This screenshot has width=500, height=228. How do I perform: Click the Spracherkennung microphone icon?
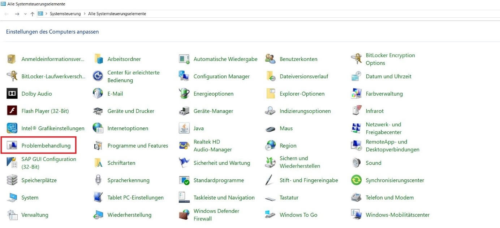98,180
